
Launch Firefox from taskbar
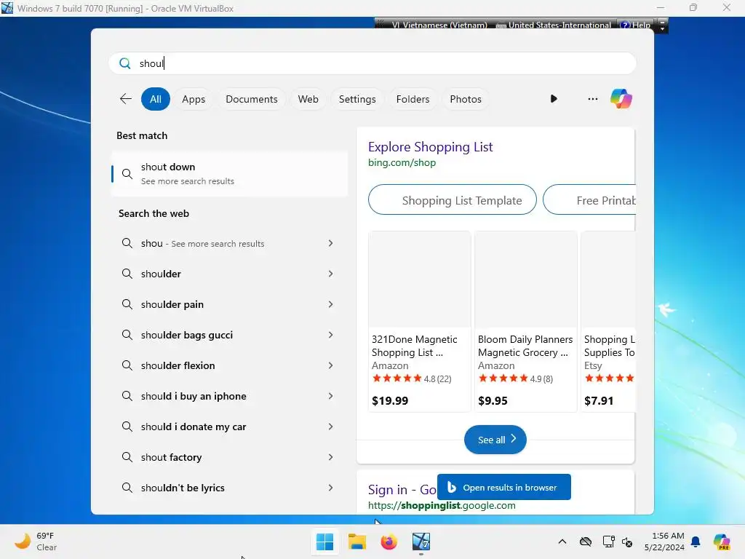(x=389, y=542)
